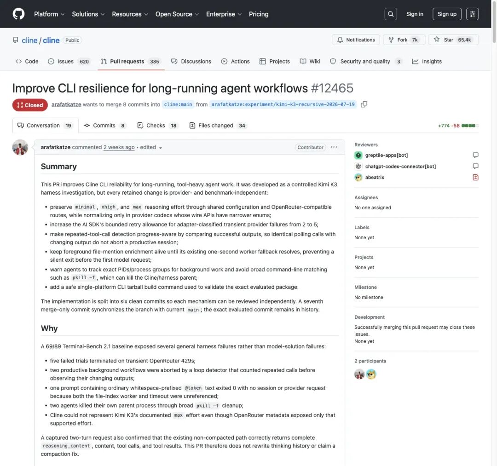Image resolution: width=497 pixels, height=466 pixels.
Task: Click the Contributor badge
Action: (x=310, y=147)
